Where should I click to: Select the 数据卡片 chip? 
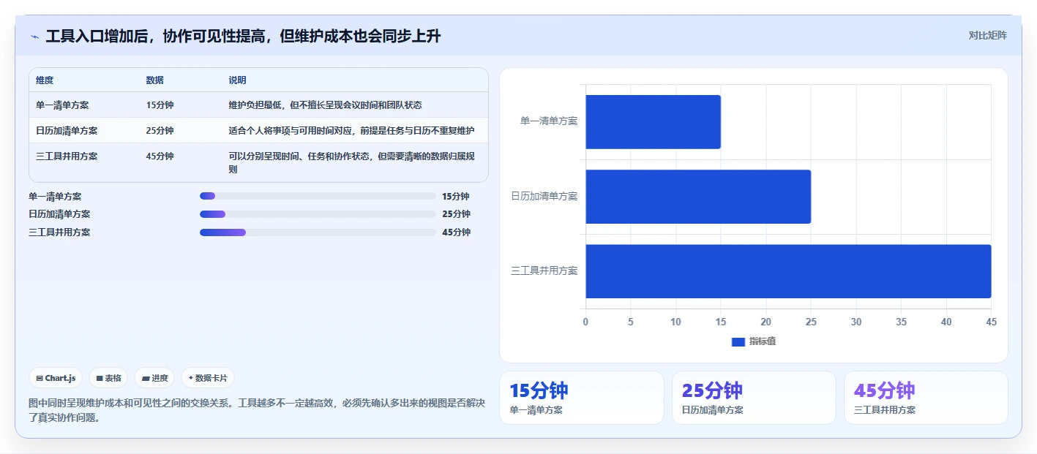(208, 378)
